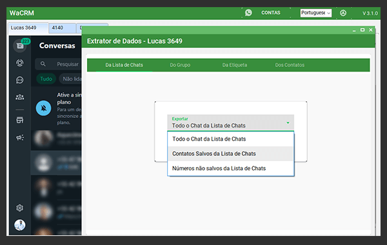Click the profile avatar at sidebar bottom

click(x=20, y=225)
